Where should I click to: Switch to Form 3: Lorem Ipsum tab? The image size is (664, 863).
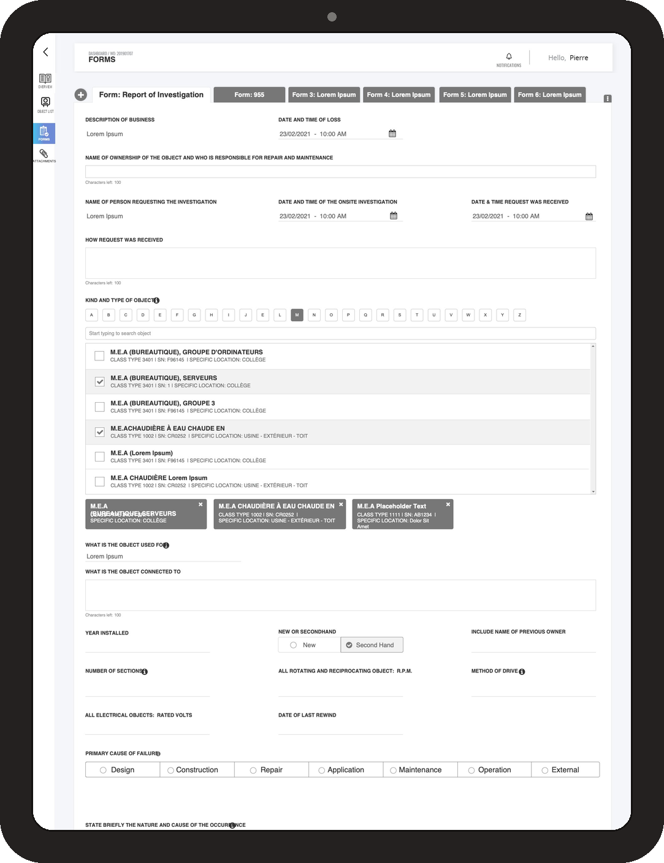[324, 95]
